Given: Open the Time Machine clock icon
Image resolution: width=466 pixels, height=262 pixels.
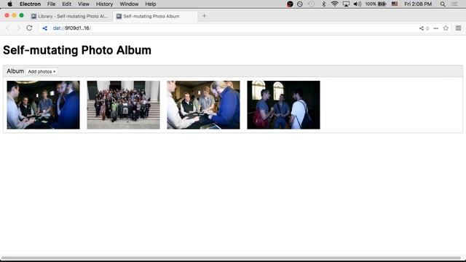Looking at the screenshot, I should 311,4.
